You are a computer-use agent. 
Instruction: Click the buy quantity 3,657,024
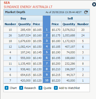[x=24, y=35]
